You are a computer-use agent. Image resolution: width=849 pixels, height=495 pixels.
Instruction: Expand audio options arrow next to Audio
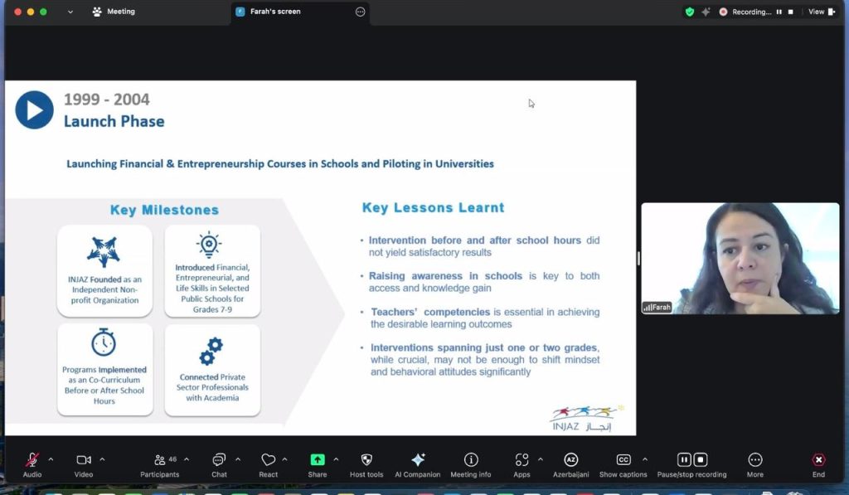click(x=51, y=459)
